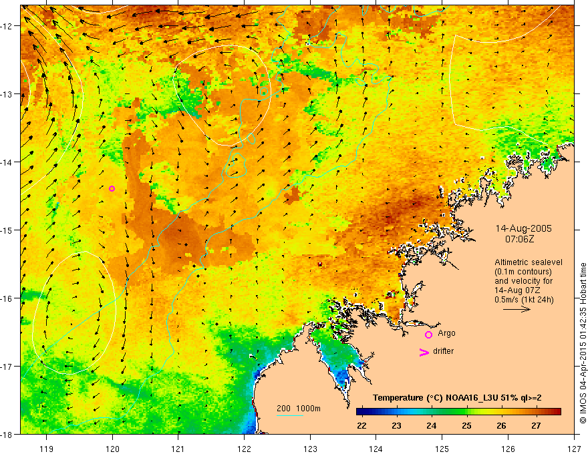This screenshot has width=588, height=454.
Task: Click latitude axis label -18
Action: (x=7, y=434)
